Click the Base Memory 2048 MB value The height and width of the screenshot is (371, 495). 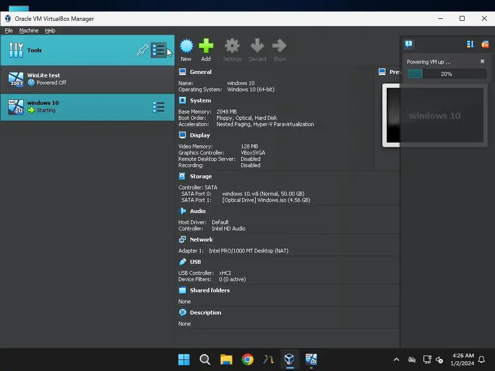pyautogui.click(x=227, y=112)
